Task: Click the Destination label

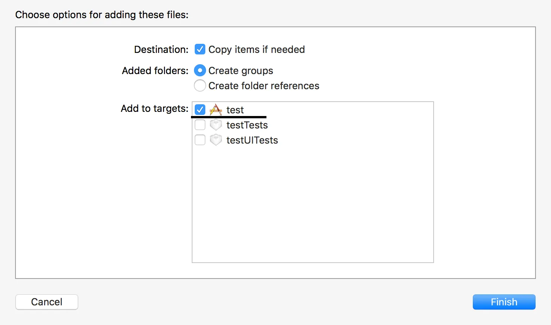Action: [x=161, y=50]
